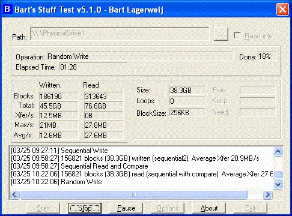Click the Path field showing PhysicalDrive1
Viewport: 292px width, 216px height.
click(x=120, y=34)
